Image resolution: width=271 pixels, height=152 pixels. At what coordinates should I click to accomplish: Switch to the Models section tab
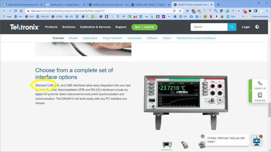coord(73,38)
